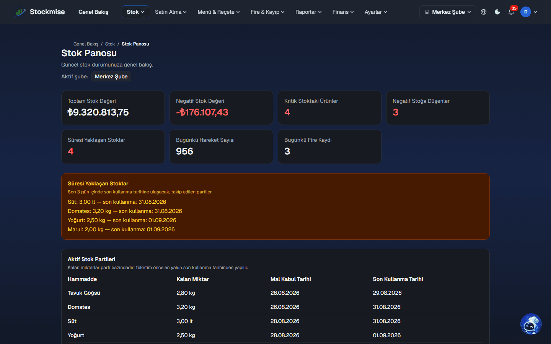
Task: Click the 29.08.2026 expiry date cell
Action: [387, 293]
